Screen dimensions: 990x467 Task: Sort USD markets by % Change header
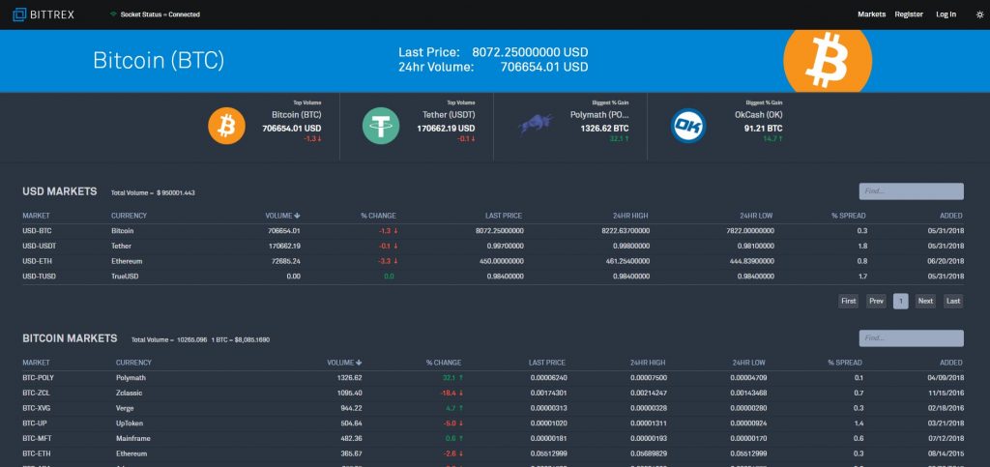(378, 216)
